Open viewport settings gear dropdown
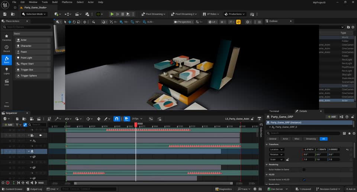 click(x=248, y=22)
